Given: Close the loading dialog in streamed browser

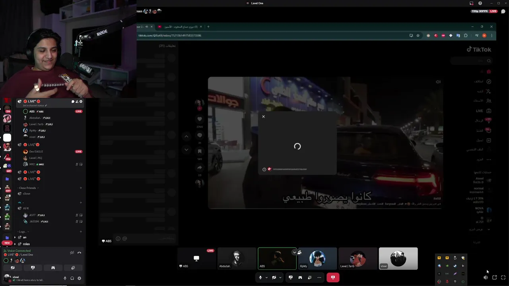Looking at the screenshot, I should [x=263, y=117].
